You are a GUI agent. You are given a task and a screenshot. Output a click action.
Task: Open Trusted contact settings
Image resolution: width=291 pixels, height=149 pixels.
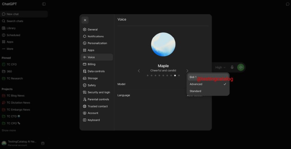click(x=97, y=106)
